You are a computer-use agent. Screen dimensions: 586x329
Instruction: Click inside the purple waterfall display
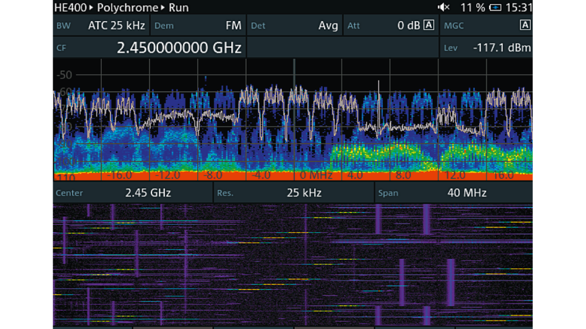tap(292, 264)
